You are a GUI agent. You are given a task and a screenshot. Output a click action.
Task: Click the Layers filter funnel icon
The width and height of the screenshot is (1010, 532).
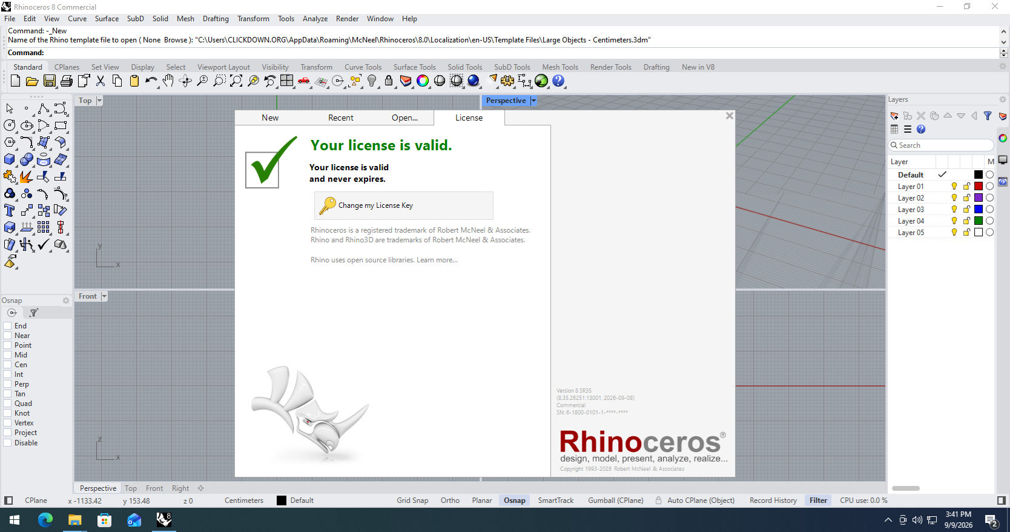click(988, 116)
